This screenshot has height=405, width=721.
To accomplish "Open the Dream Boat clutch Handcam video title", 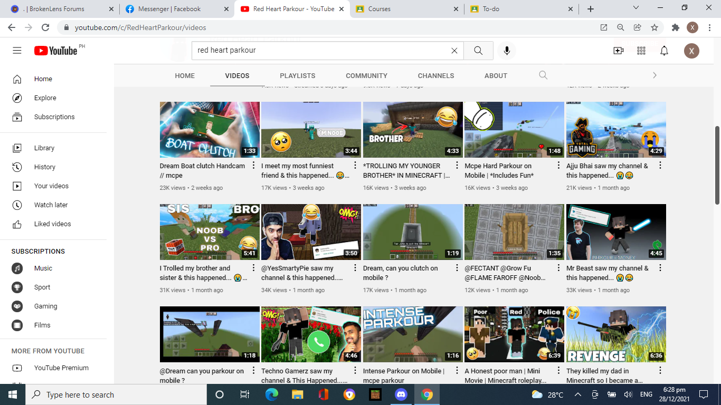I will [203, 170].
